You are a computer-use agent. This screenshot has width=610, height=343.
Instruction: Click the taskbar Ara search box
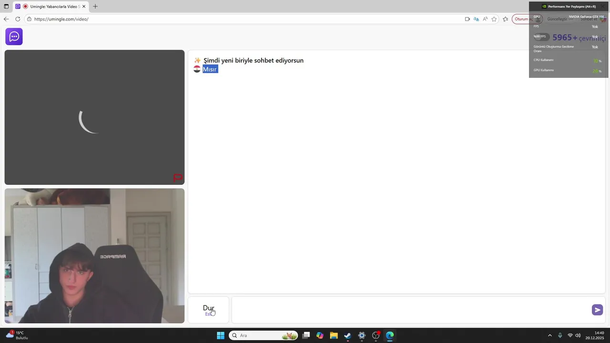pyautogui.click(x=264, y=335)
